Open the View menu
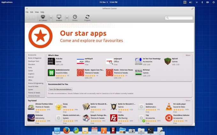This screenshot has width=217, height=135. pos(37,12)
